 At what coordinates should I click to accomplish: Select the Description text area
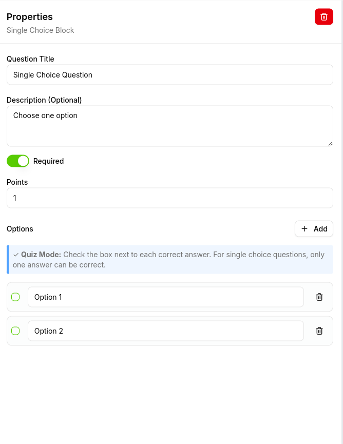click(x=169, y=126)
